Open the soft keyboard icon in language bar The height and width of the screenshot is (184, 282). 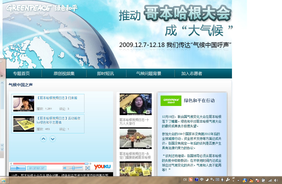[217, 180]
